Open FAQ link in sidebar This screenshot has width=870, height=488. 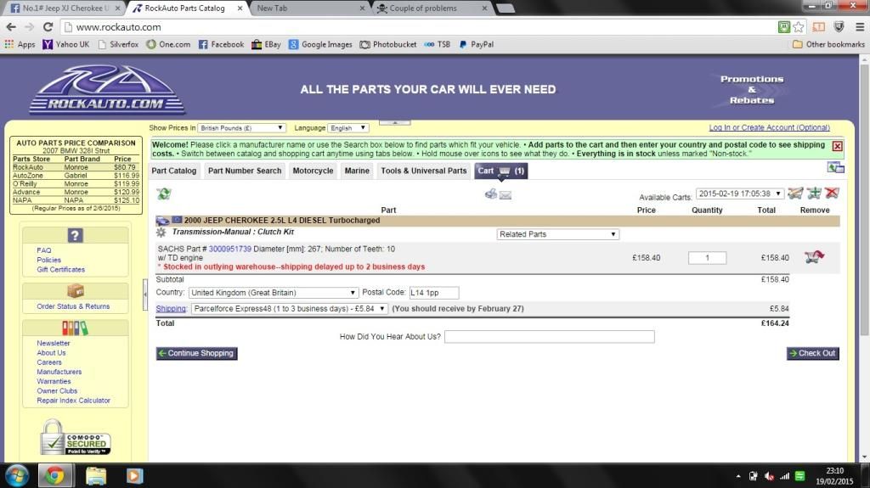pyautogui.click(x=44, y=250)
